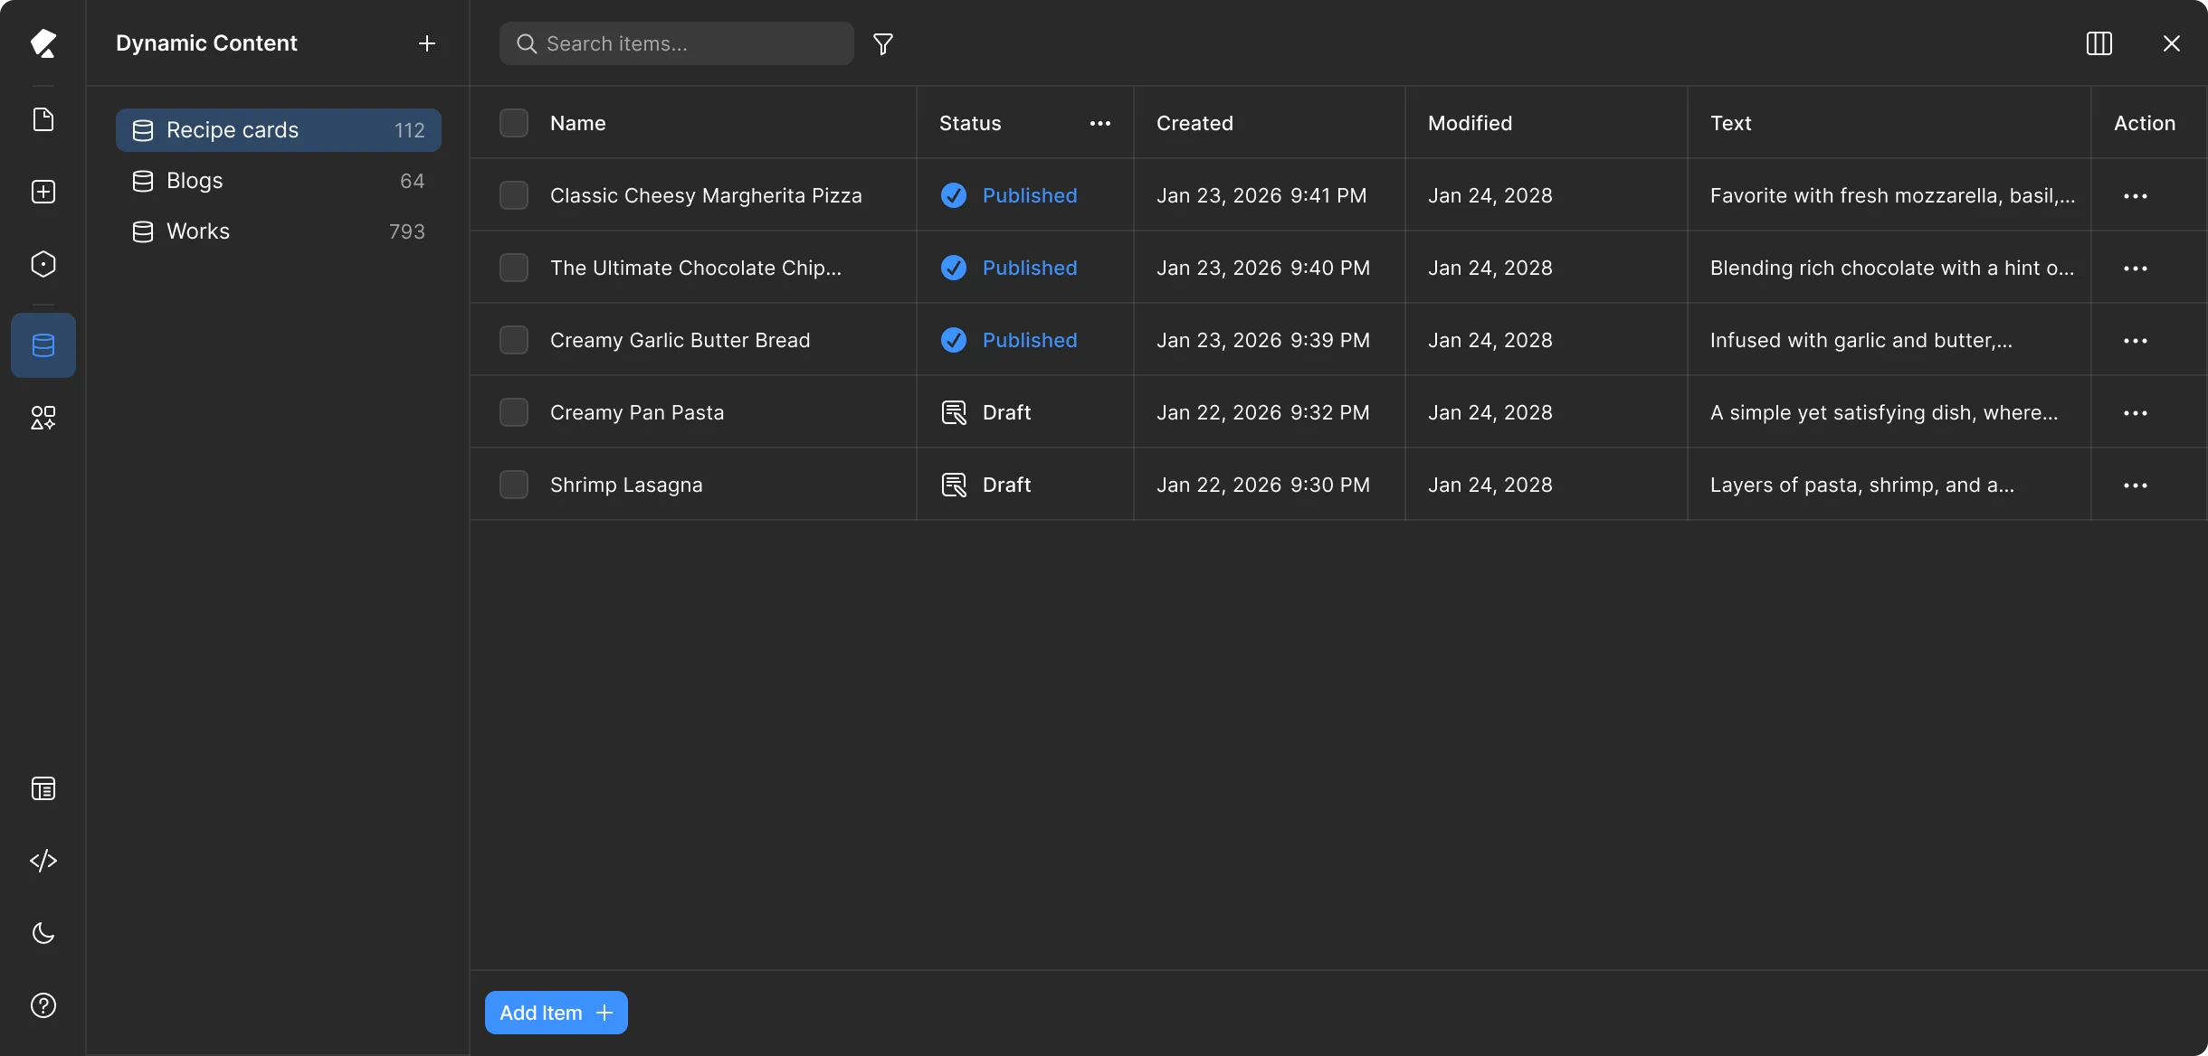Select the Blogs collection
2208x1056 pixels.
click(279, 181)
